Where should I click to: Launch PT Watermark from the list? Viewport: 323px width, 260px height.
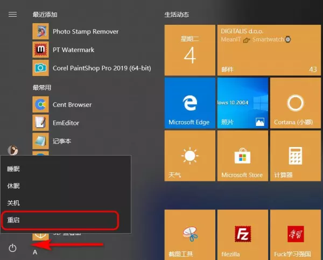click(73, 50)
